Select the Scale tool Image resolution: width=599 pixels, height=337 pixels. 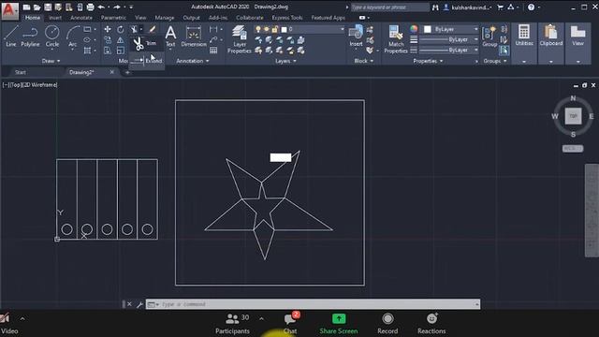click(x=121, y=51)
